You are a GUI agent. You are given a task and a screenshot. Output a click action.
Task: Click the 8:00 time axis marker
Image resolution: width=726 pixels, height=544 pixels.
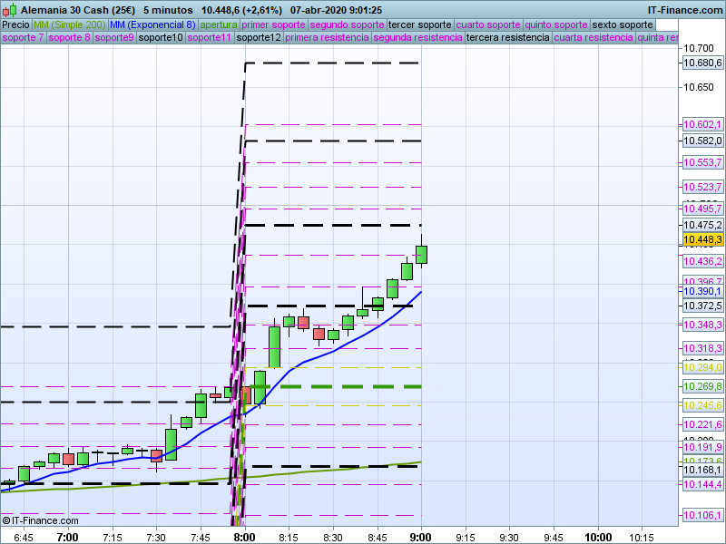coord(244,537)
